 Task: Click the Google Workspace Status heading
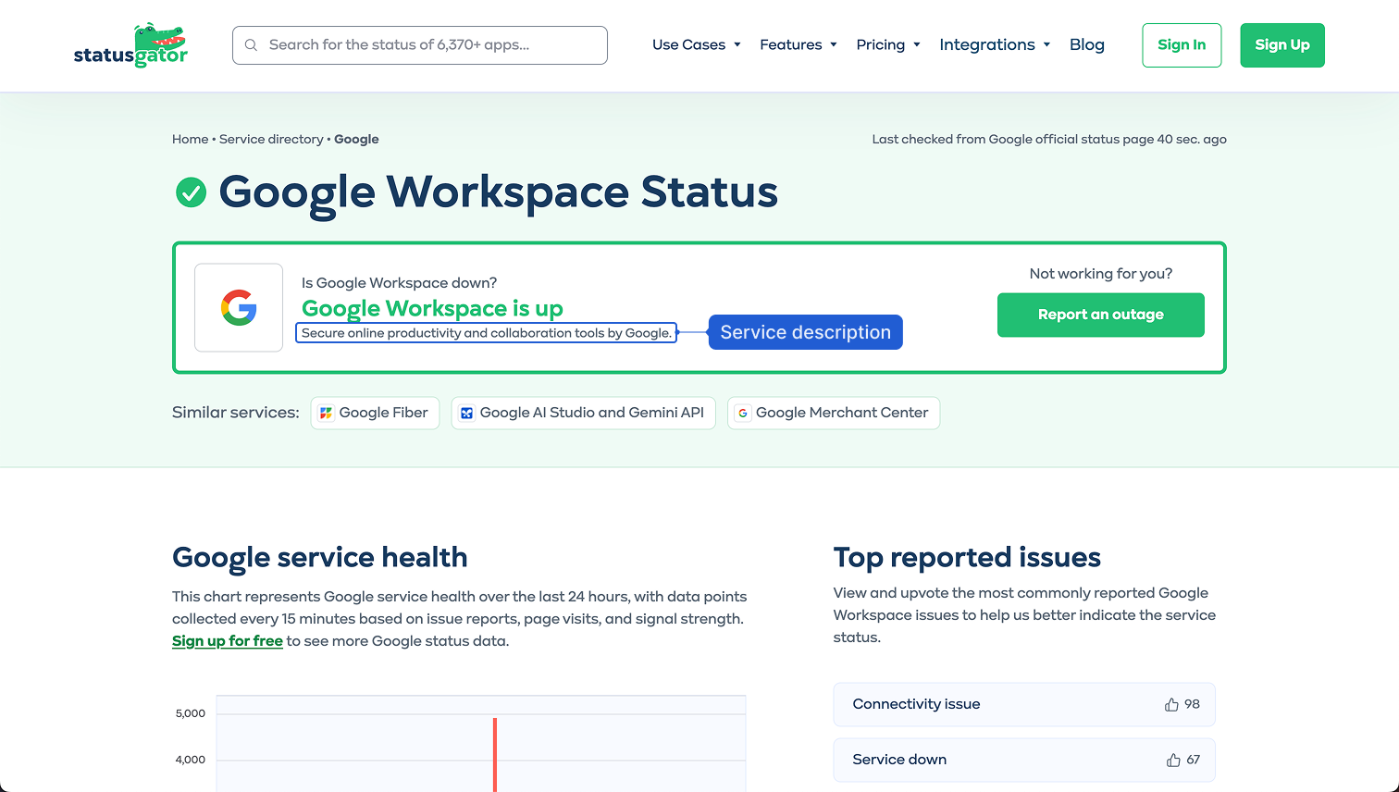498,192
